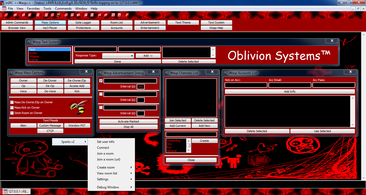
Task: Toggle Seize Room on Owner checkbox
Action: [12, 113]
